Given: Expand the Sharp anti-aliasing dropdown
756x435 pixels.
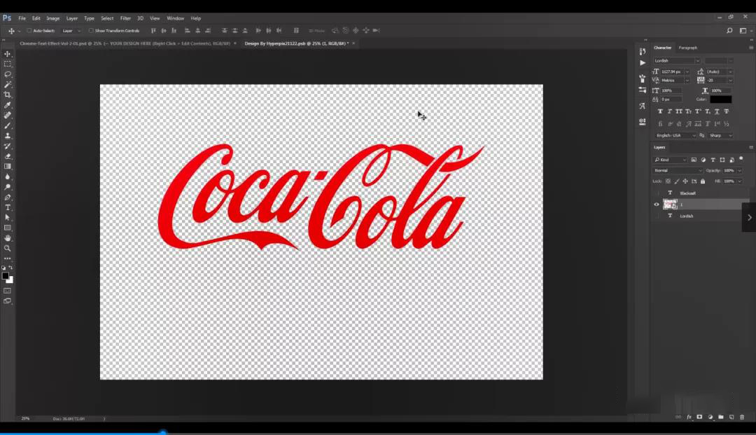Looking at the screenshot, I should (720, 135).
